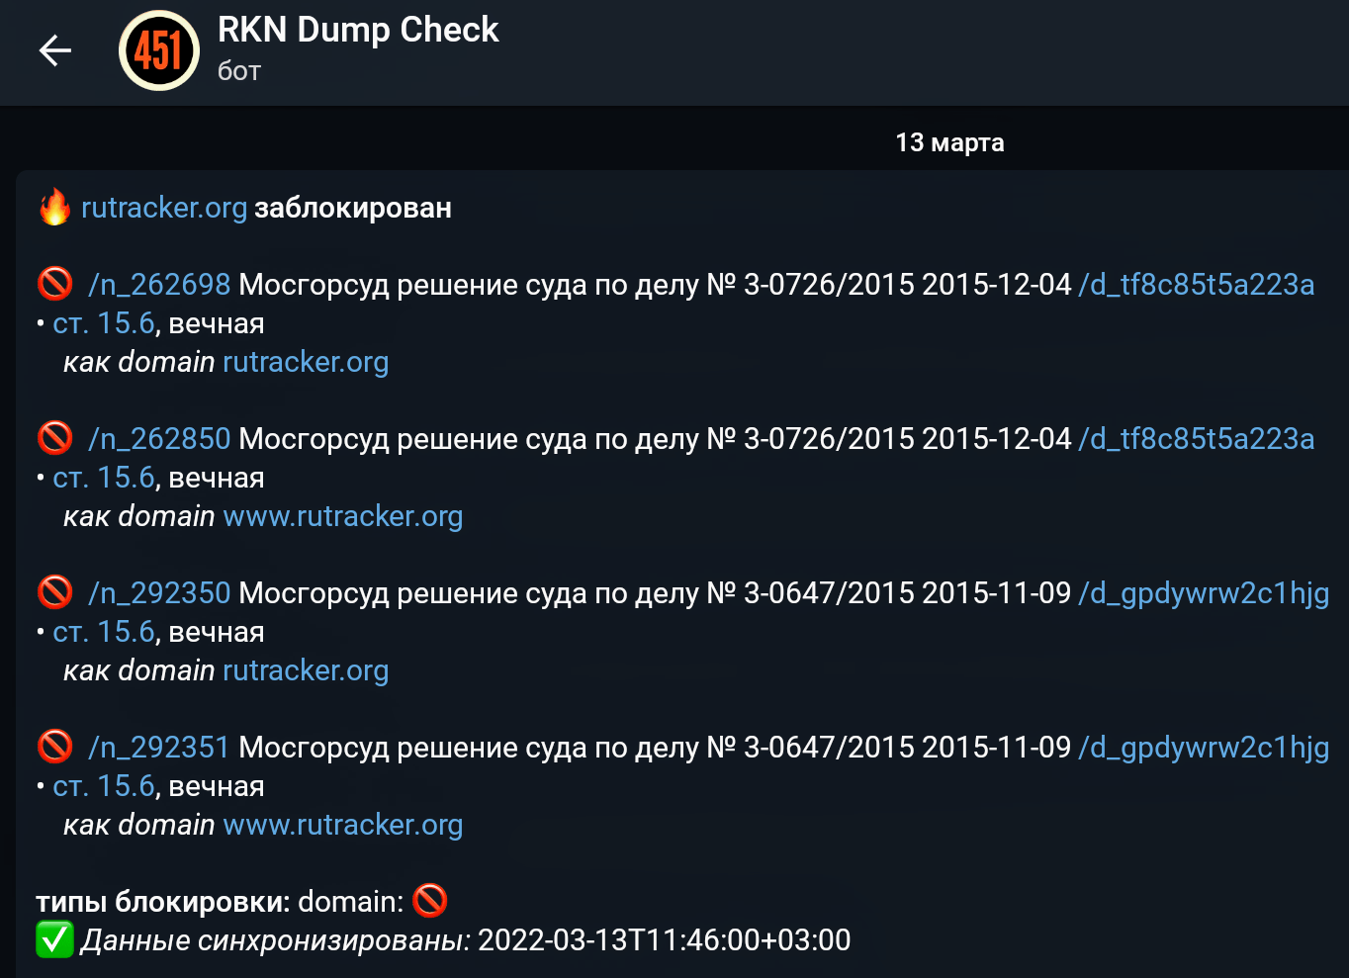
Task: Tap the /n_262698 command link
Action: click(159, 285)
